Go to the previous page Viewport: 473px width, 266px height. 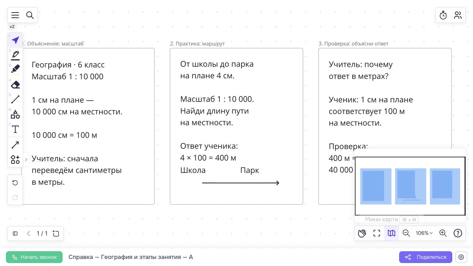28,233
